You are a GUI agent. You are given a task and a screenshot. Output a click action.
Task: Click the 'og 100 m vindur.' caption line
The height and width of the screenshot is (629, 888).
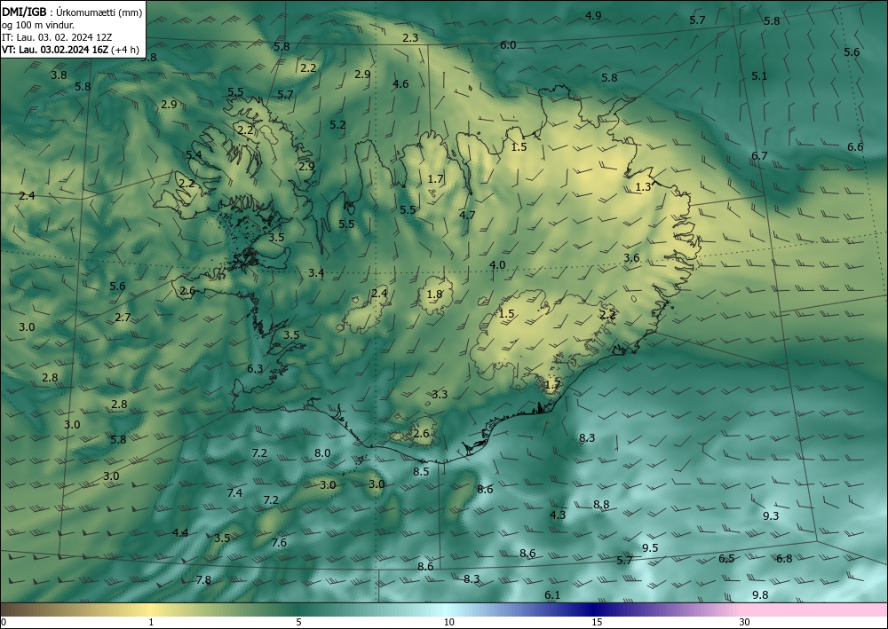coord(38,25)
